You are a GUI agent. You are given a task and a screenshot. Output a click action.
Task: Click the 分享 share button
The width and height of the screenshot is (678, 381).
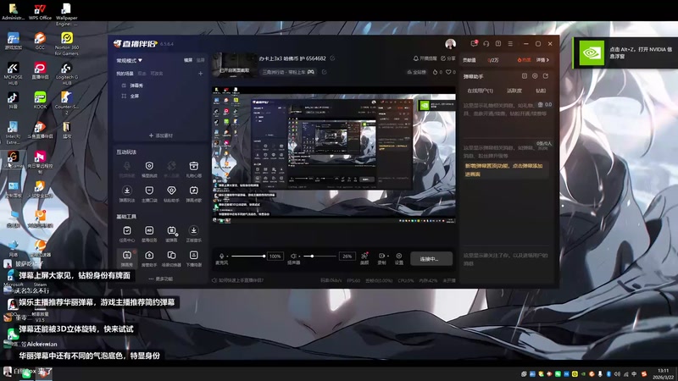448,58
